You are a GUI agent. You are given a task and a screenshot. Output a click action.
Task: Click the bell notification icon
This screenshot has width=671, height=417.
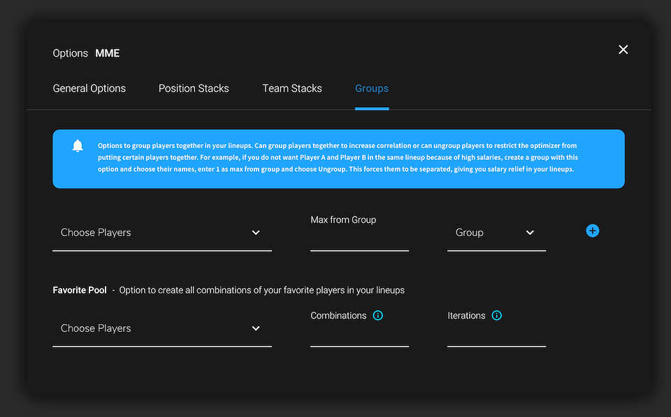(78, 146)
